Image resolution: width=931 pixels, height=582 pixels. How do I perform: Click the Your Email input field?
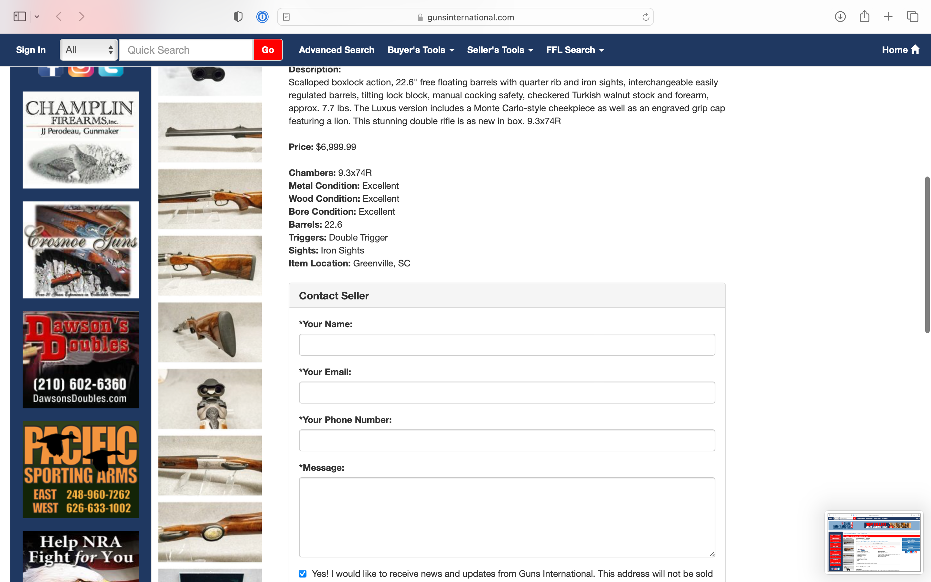point(507,392)
